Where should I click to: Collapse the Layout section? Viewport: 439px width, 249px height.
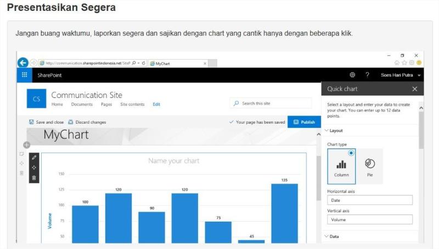pyautogui.click(x=327, y=131)
